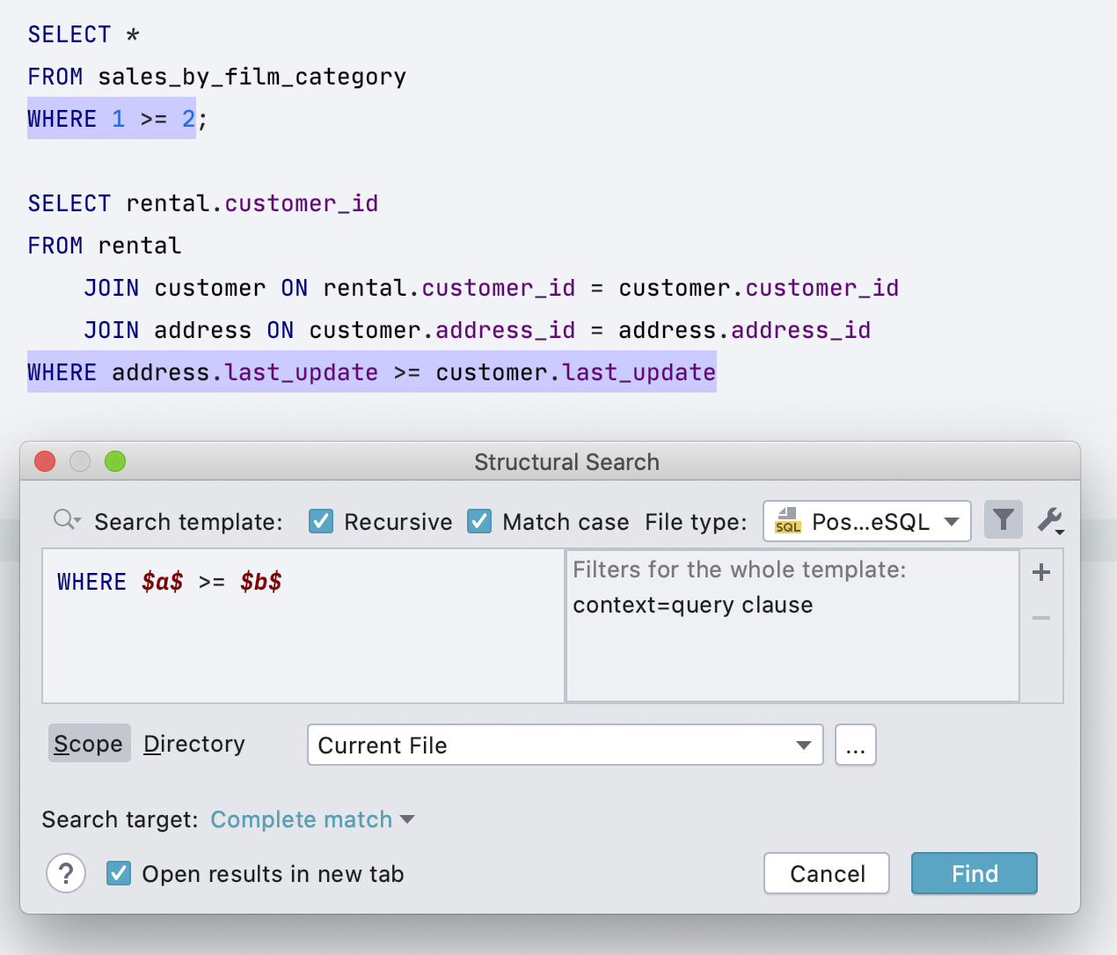Toggle the filter panel funnel icon

pos(1003,520)
